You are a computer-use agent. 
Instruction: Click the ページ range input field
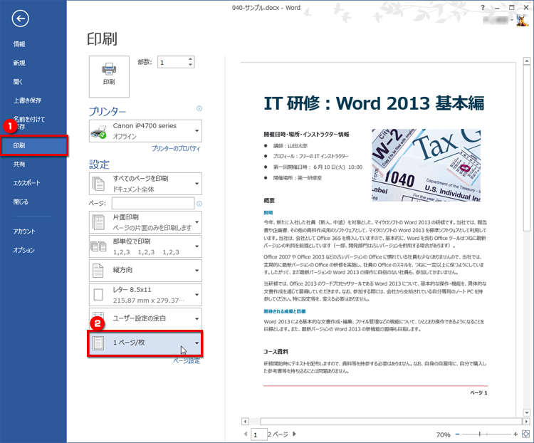[153, 204]
